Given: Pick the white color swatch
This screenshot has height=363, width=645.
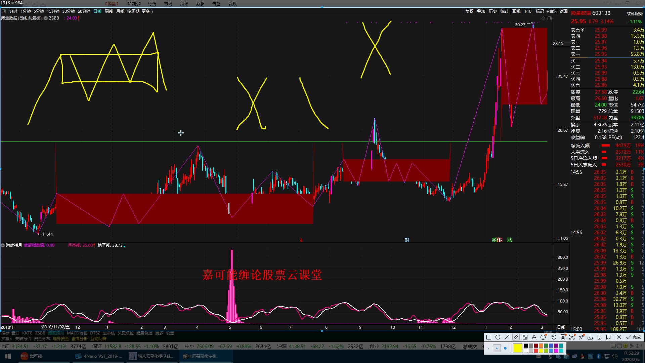Looking at the screenshot, I should click(526, 351).
